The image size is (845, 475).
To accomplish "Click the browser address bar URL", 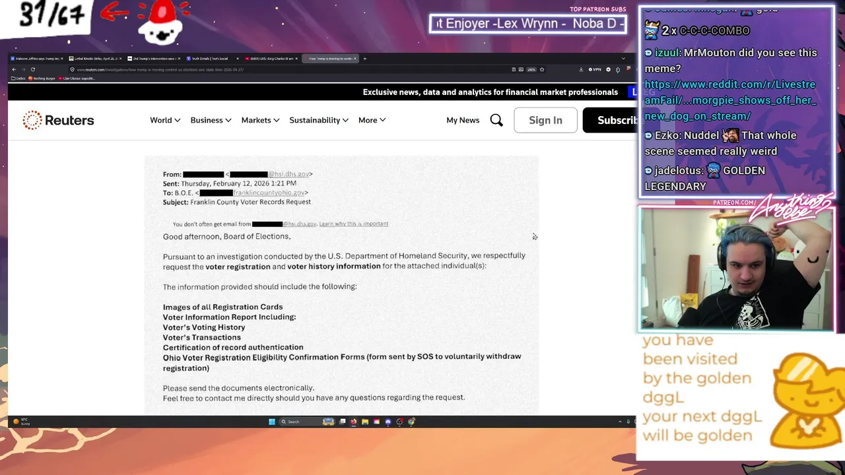I will (x=160, y=69).
